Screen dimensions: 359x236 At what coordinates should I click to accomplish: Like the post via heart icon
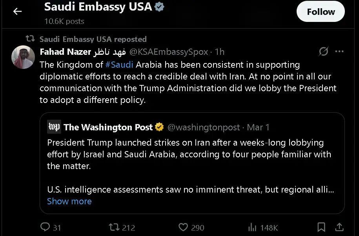coord(183,227)
